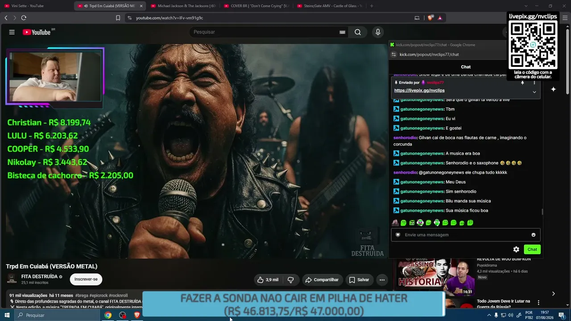Click the taskbar Pesquisar search box
Screen dimensions: 571x321
click(57, 315)
